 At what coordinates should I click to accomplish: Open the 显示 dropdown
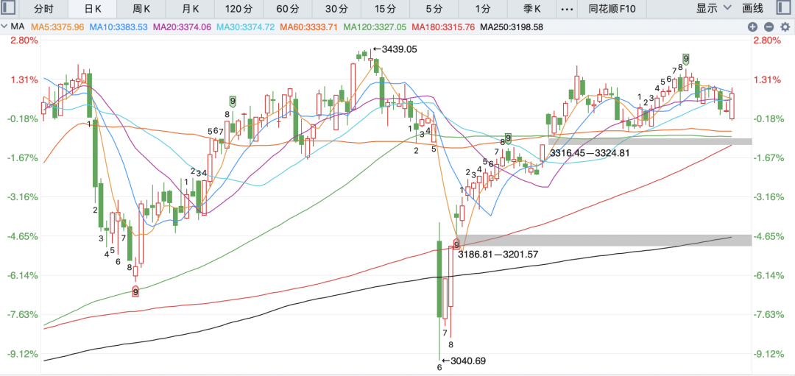714,9
